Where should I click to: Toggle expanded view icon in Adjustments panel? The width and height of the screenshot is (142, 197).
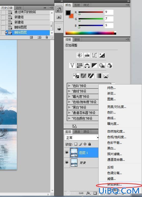(74, 126)
